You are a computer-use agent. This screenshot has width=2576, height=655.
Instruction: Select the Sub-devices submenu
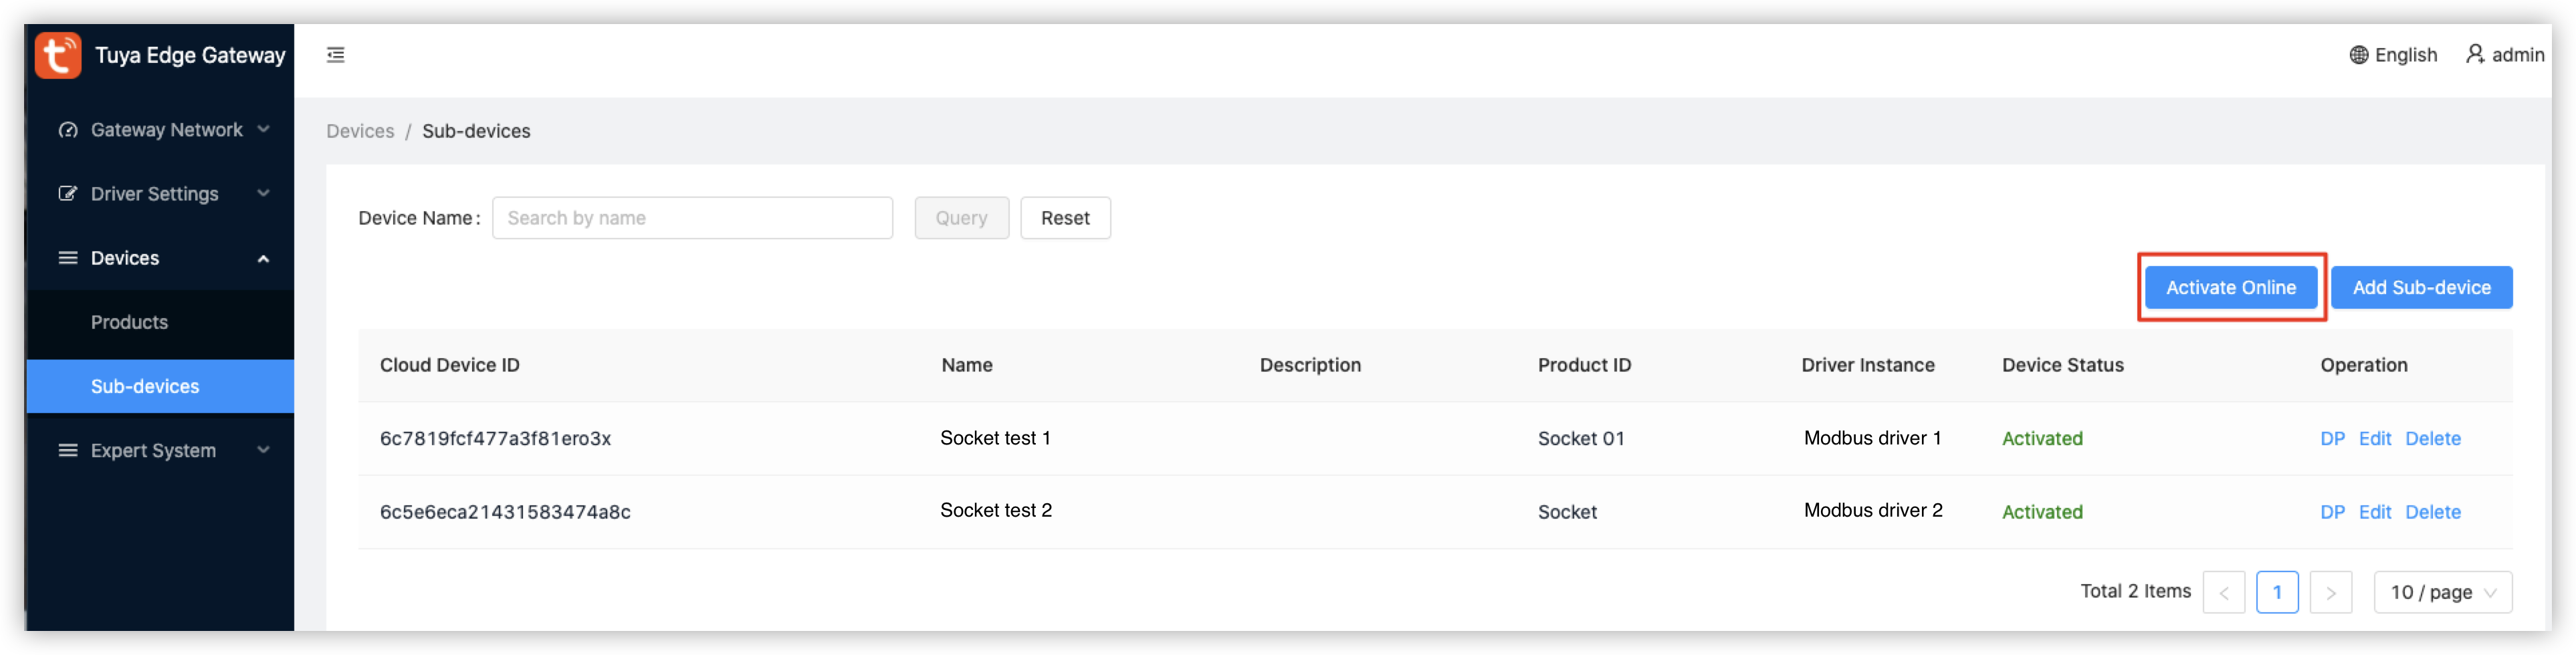pyautogui.click(x=160, y=386)
